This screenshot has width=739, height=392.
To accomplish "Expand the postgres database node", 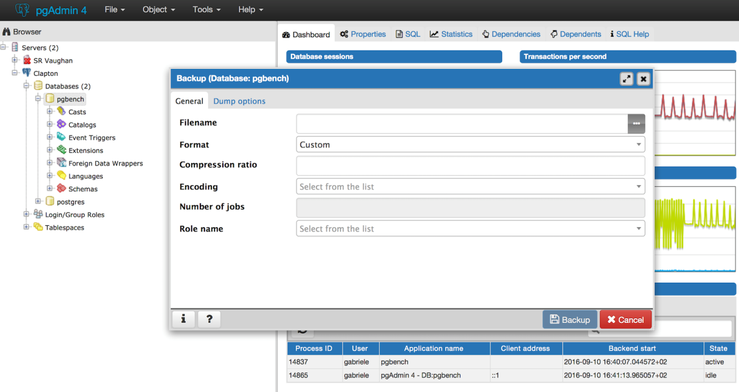I will tap(38, 201).
